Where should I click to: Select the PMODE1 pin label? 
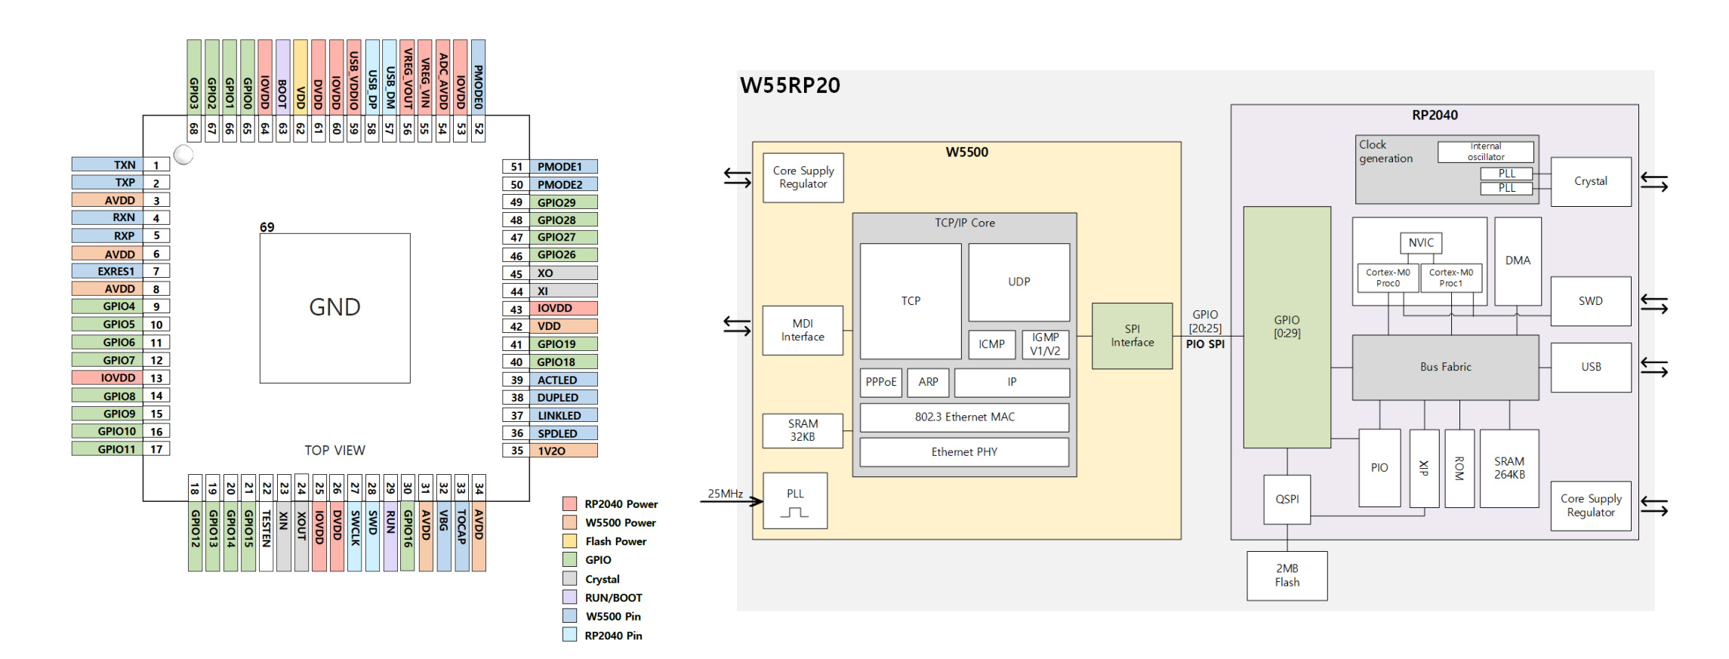(563, 167)
